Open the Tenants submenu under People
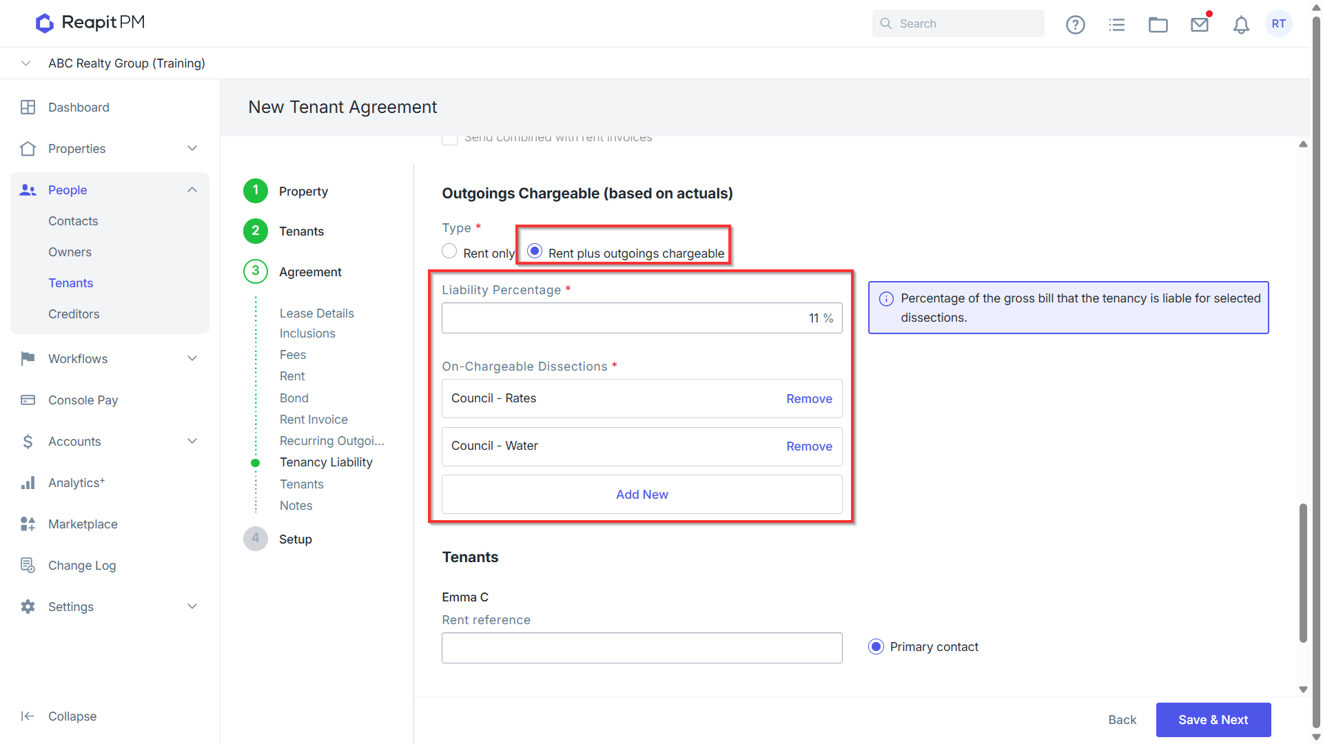 (x=70, y=283)
